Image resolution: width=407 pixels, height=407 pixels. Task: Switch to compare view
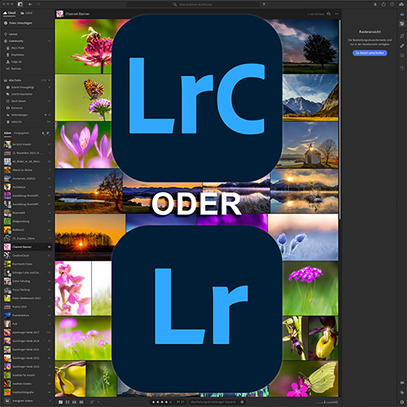[74, 402]
